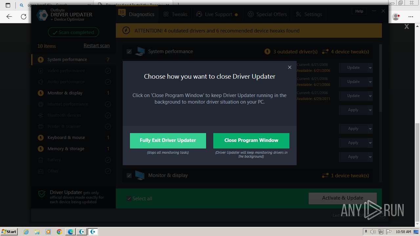Click the Outbyte Driver Updater logo
This screenshot has height=236, width=420.
tap(42, 15)
